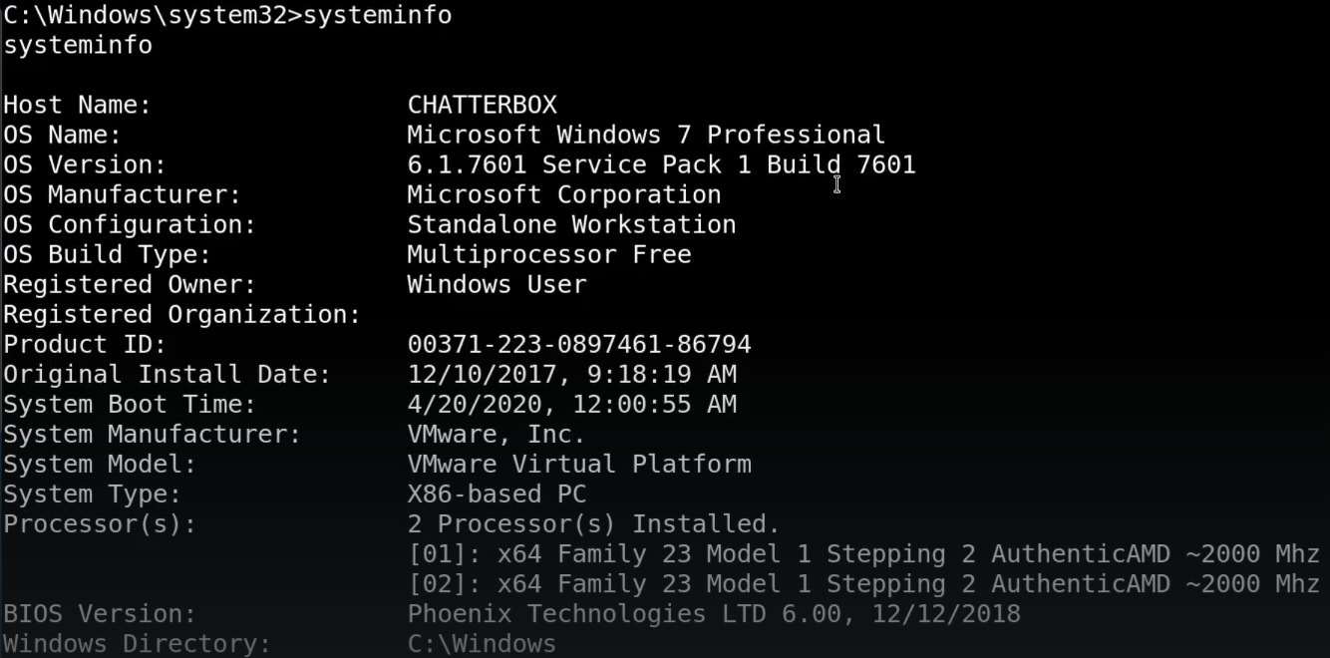Click the Standalone Workstation configuration value
Screen dimensions: 1330x658
tap(571, 224)
